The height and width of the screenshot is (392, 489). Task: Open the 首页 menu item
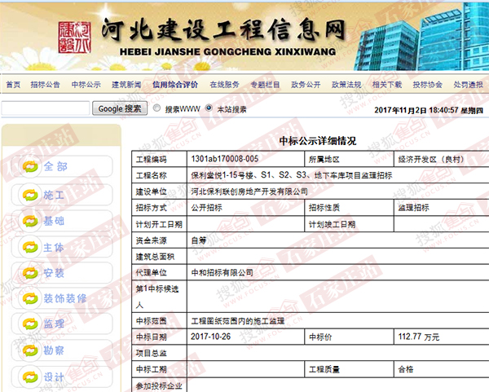coord(13,85)
